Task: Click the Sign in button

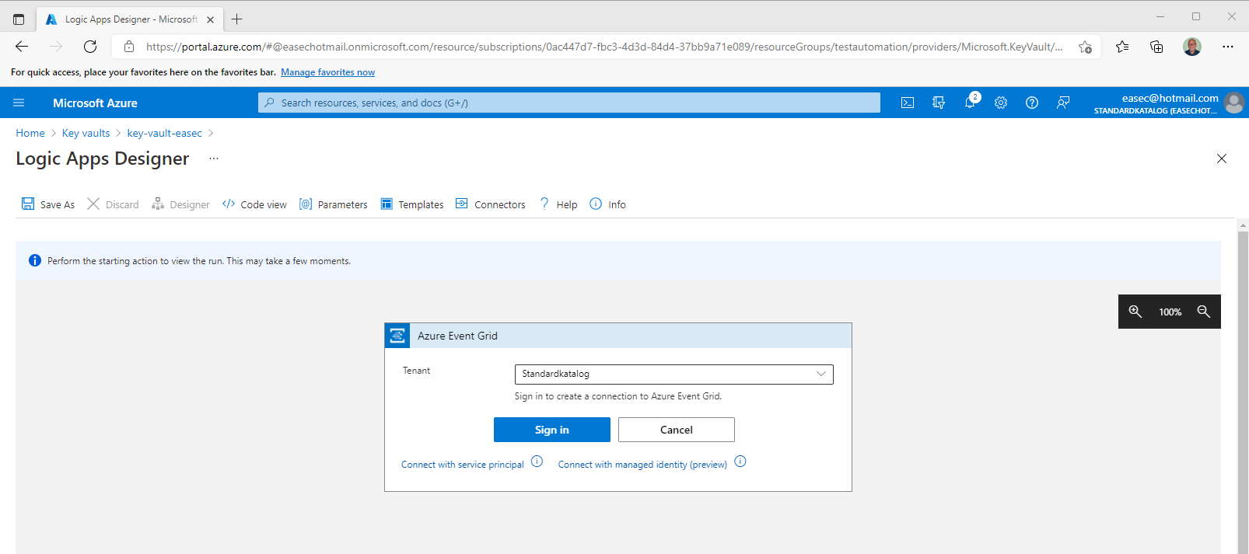Action: (x=551, y=430)
